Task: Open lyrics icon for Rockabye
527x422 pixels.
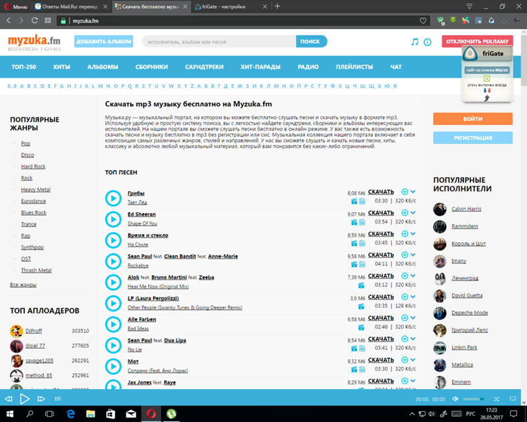Action: tap(362, 264)
